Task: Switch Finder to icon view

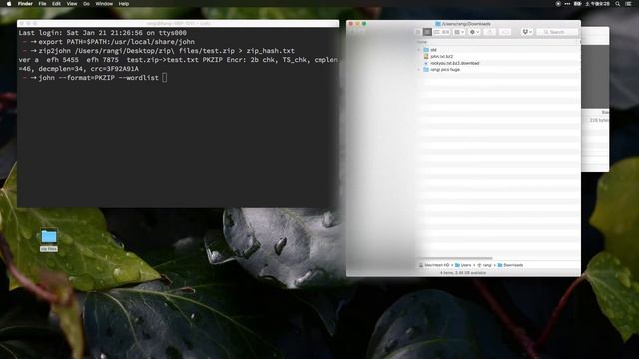Action: [418, 32]
